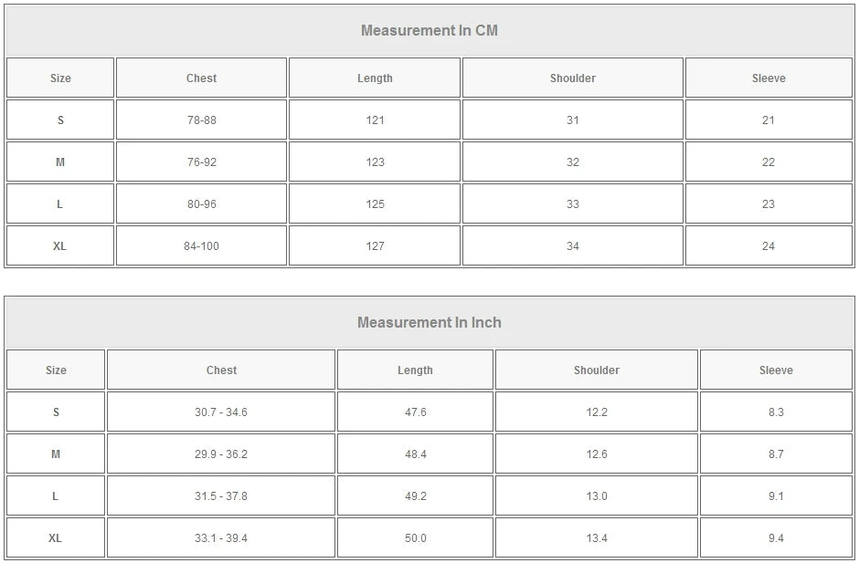Click the Shoulder header in the CM table
This screenshot has width=859, height=563.
573,78
